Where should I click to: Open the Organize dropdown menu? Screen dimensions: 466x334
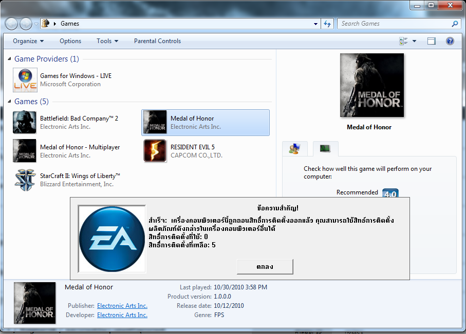[28, 41]
